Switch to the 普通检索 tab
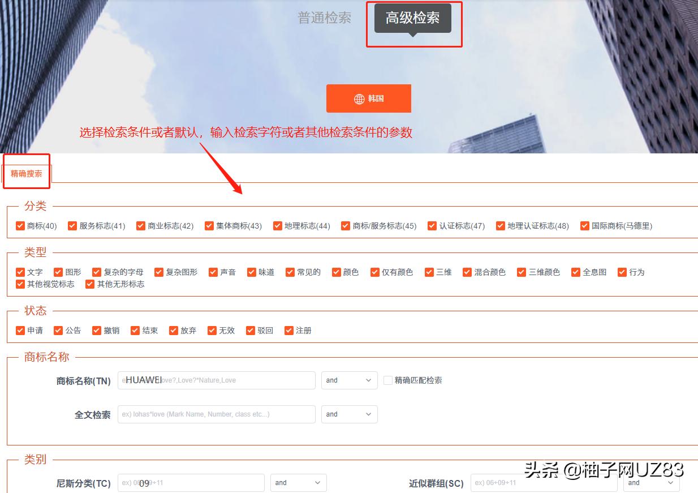The height and width of the screenshot is (493, 698). pyautogui.click(x=324, y=18)
